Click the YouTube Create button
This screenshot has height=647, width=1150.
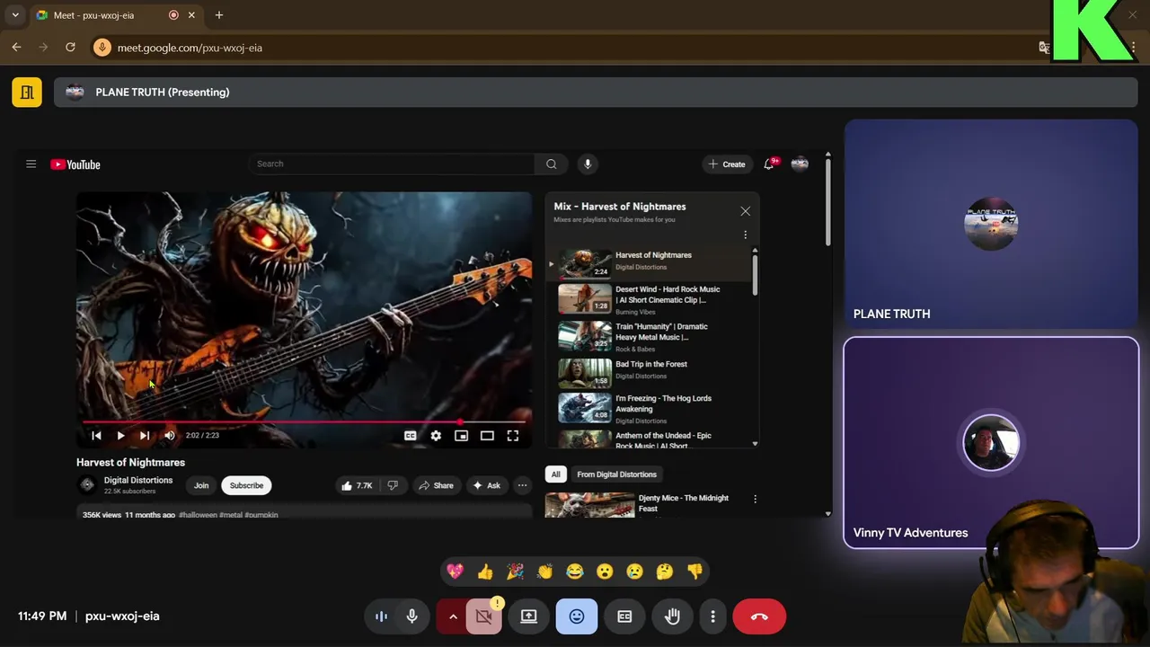727,164
